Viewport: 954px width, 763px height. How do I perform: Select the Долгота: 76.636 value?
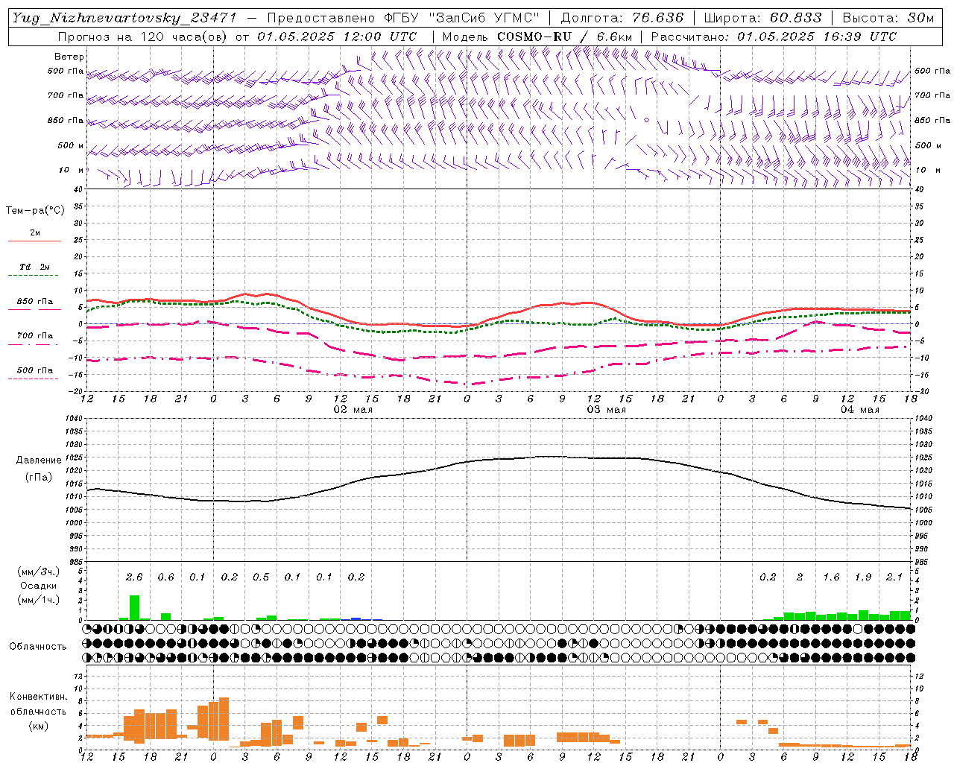(622, 18)
